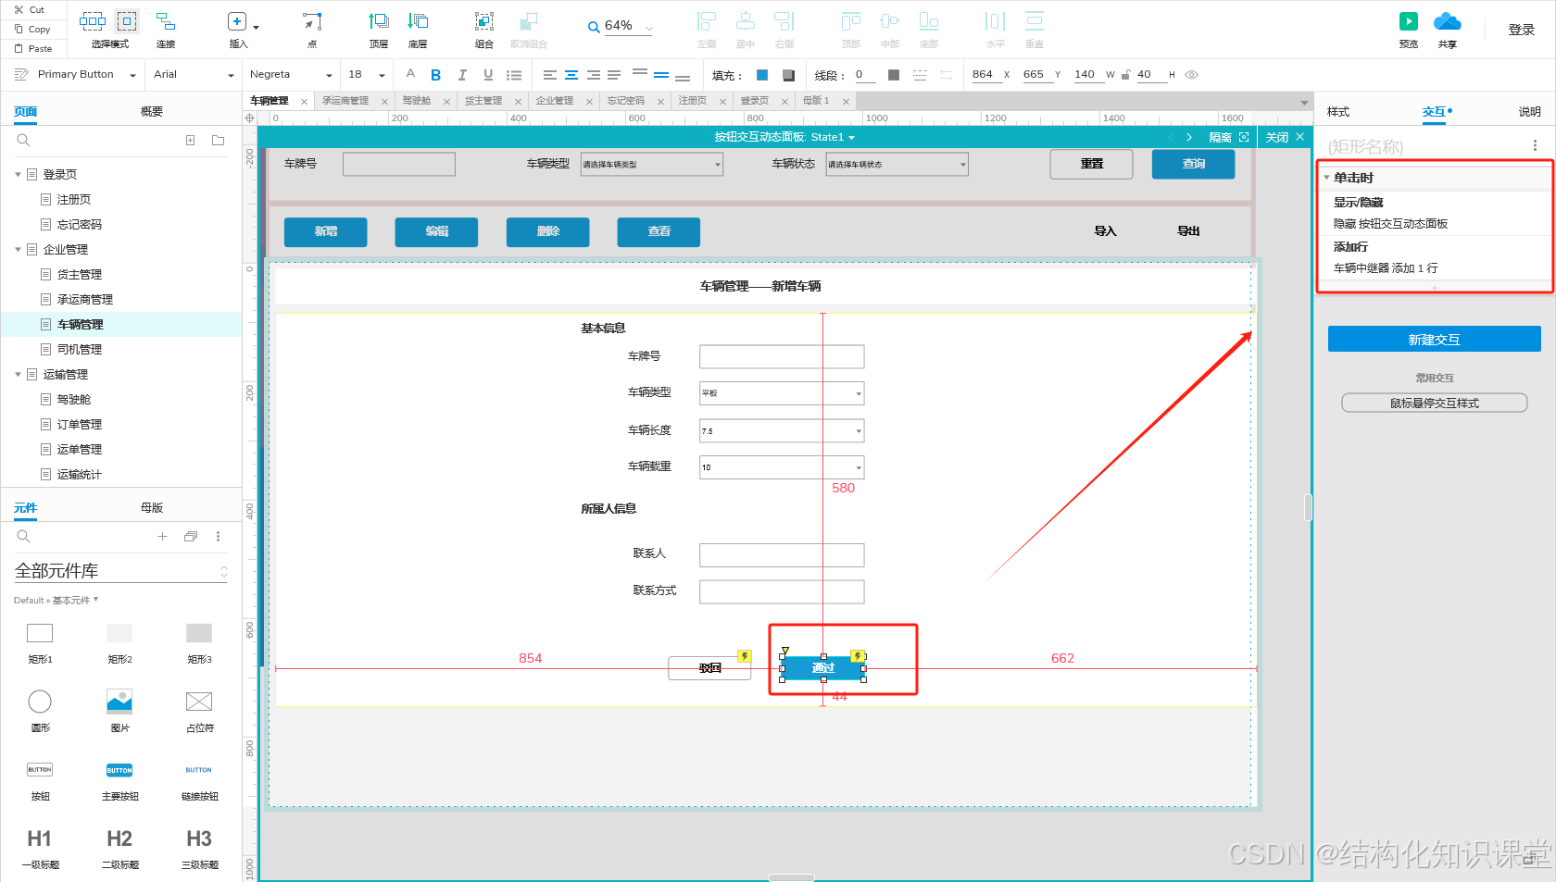The width and height of the screenshot is (1556, 882).
Task: Toggle underline text formatting
Action: pyautogui.click(x=488, y=75)
